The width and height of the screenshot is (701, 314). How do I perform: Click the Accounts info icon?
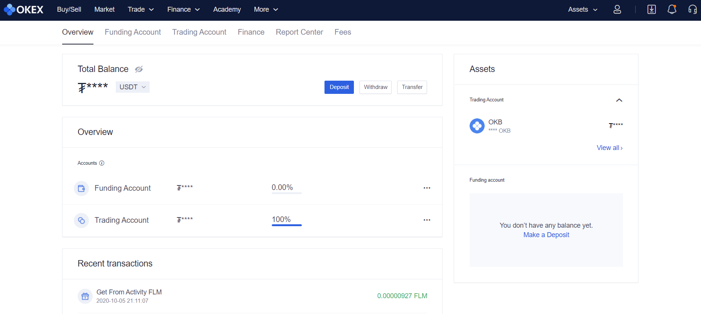click(102, 163)
